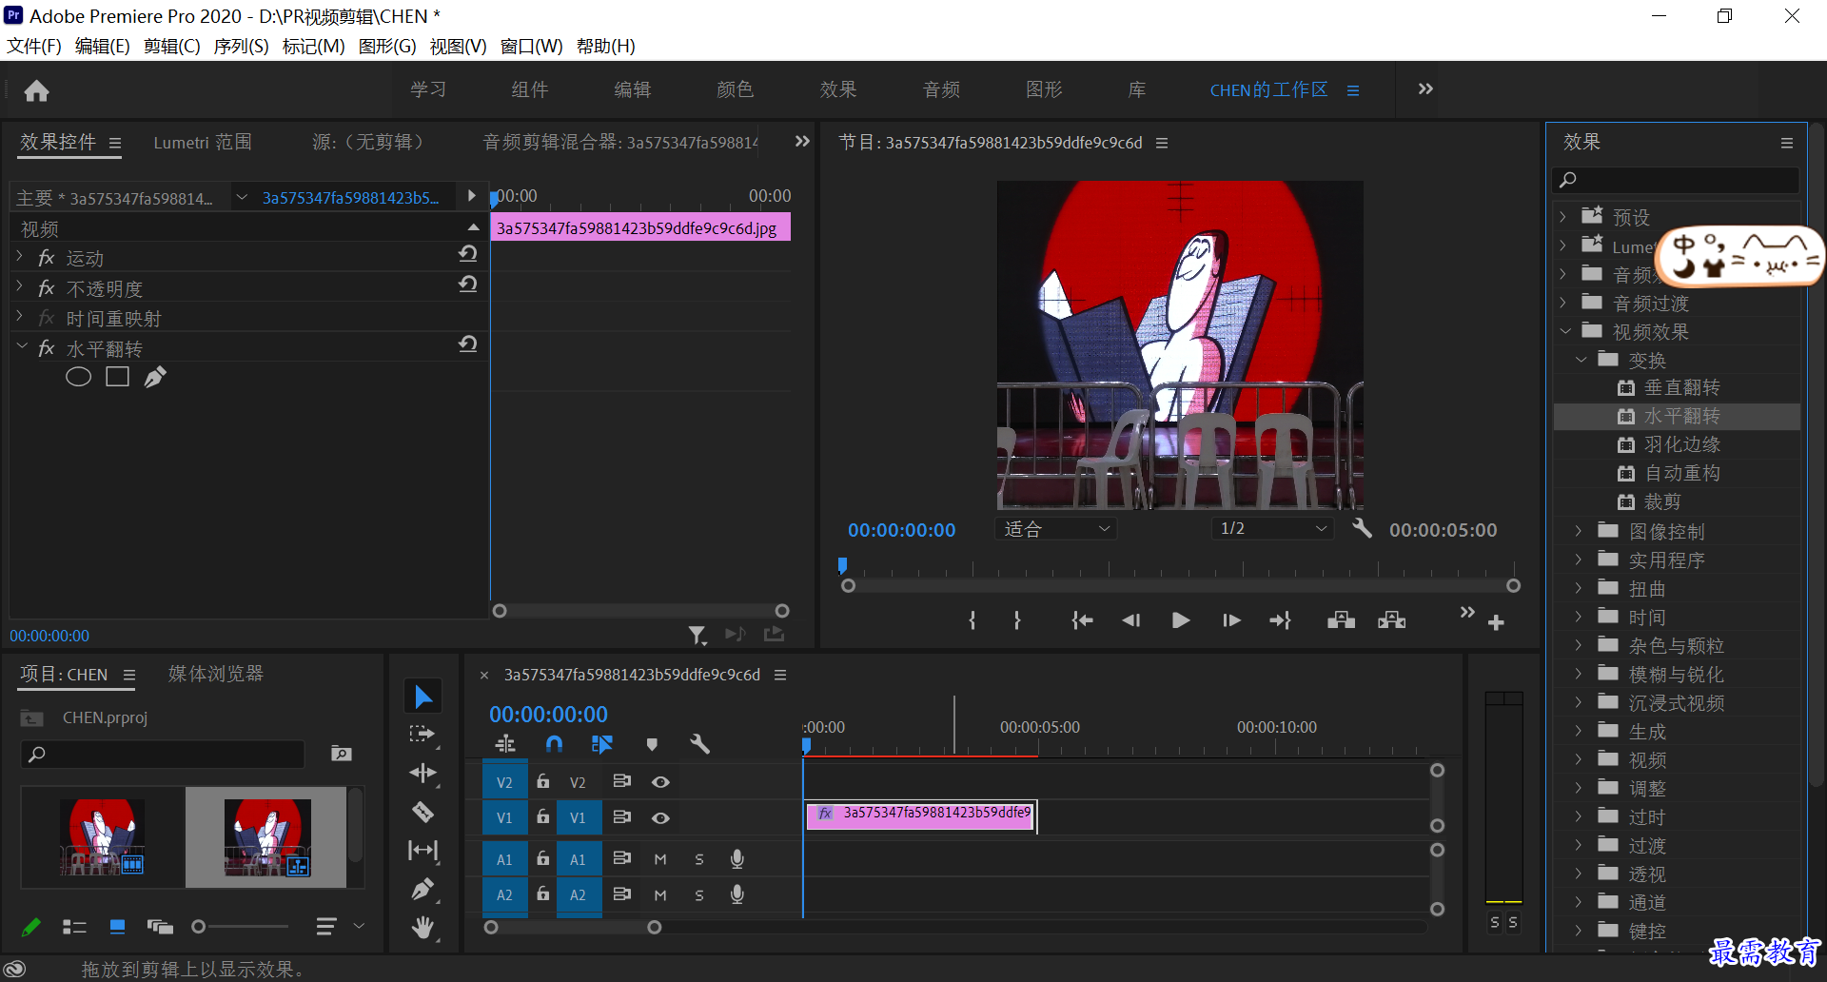This screenshot has height=982, width=1827.
Task: Go to In point
Action: point(1082,620)
